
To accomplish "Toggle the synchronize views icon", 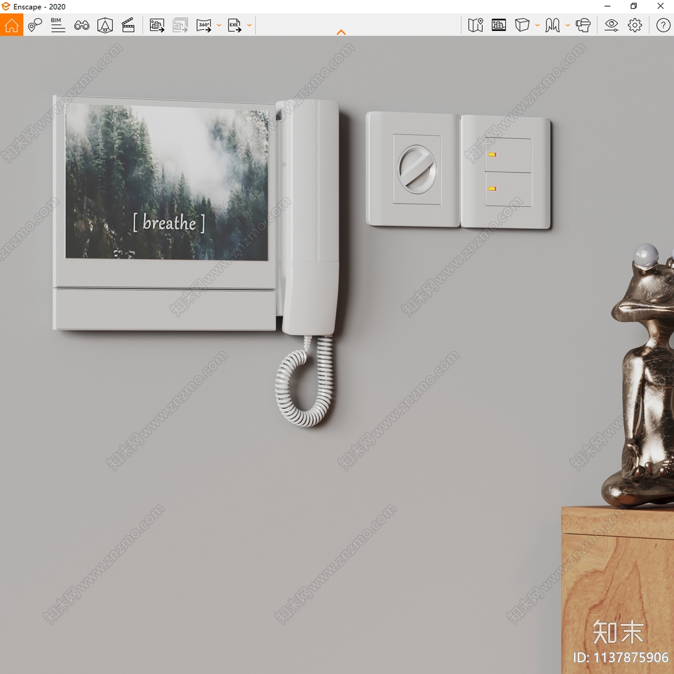I will click(x=105, y=25).
